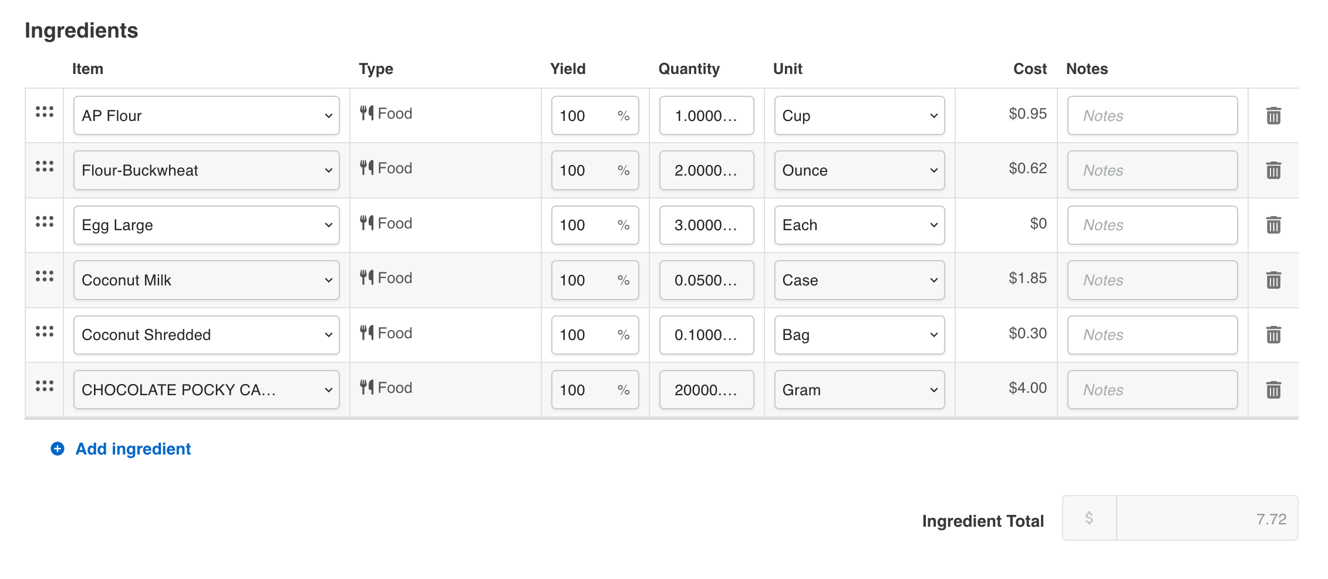The width and height of the screenshot is (1328, 579).
Task: Delete the AP Flour ingredient row
Action: click(1273, 116)
